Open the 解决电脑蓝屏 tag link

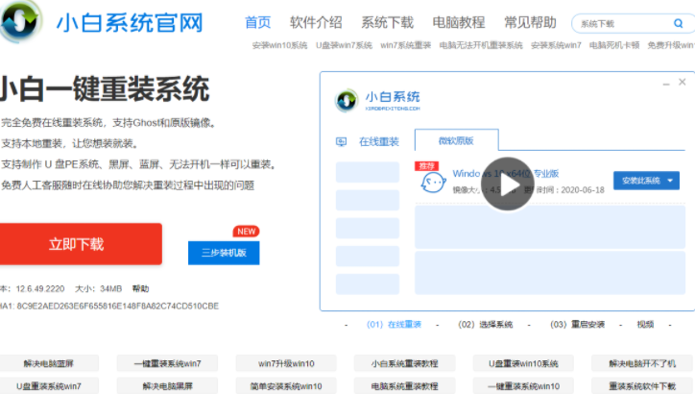[48, 363]
